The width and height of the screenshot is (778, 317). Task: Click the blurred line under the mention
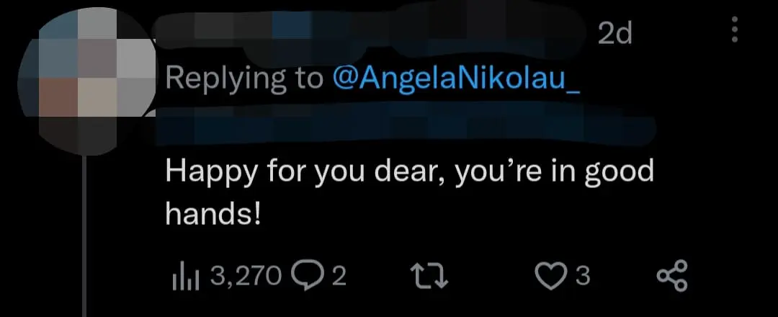click(403, 125)
